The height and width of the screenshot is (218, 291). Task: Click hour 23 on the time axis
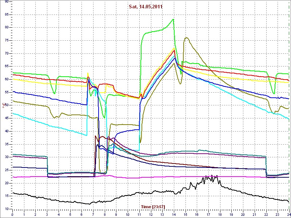(278, 214)
